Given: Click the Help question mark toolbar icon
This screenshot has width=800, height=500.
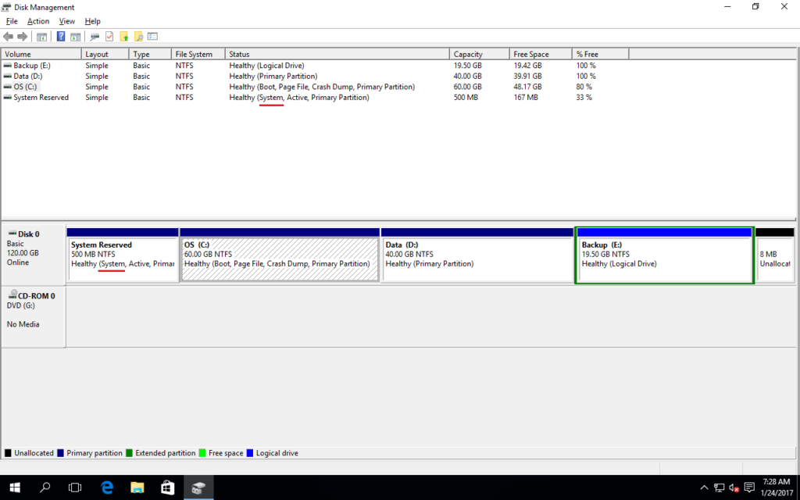Looking at the screenshot, I should coord(60,35).
